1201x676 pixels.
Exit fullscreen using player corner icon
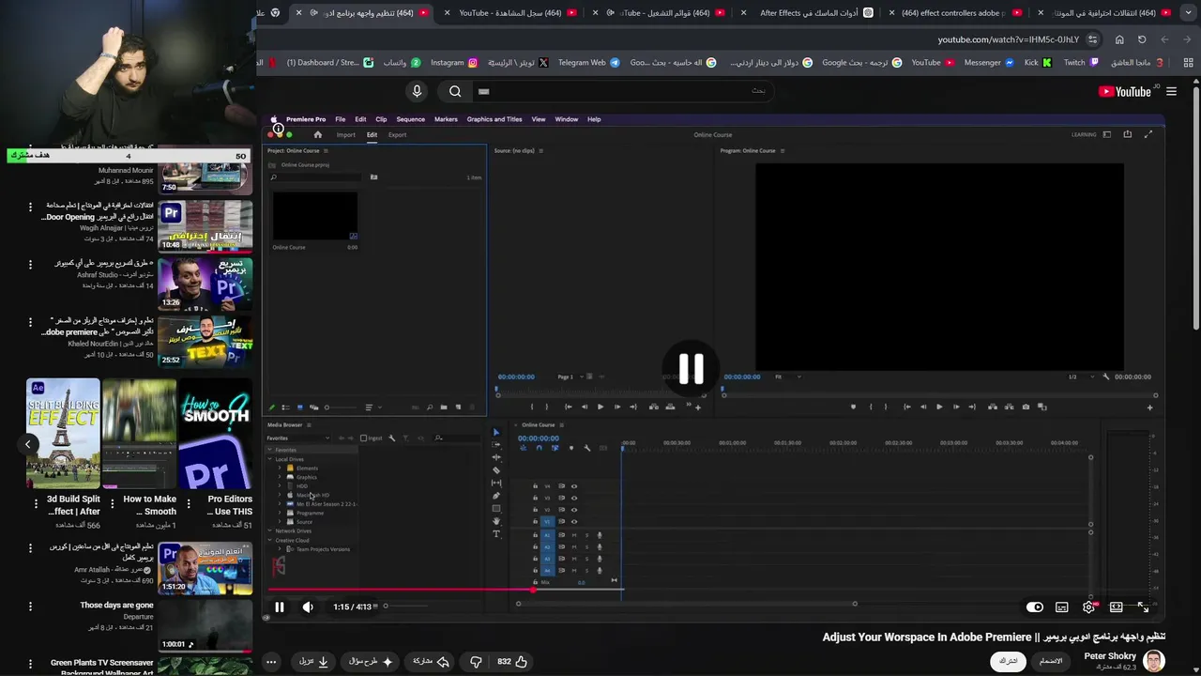(1143, 607)
